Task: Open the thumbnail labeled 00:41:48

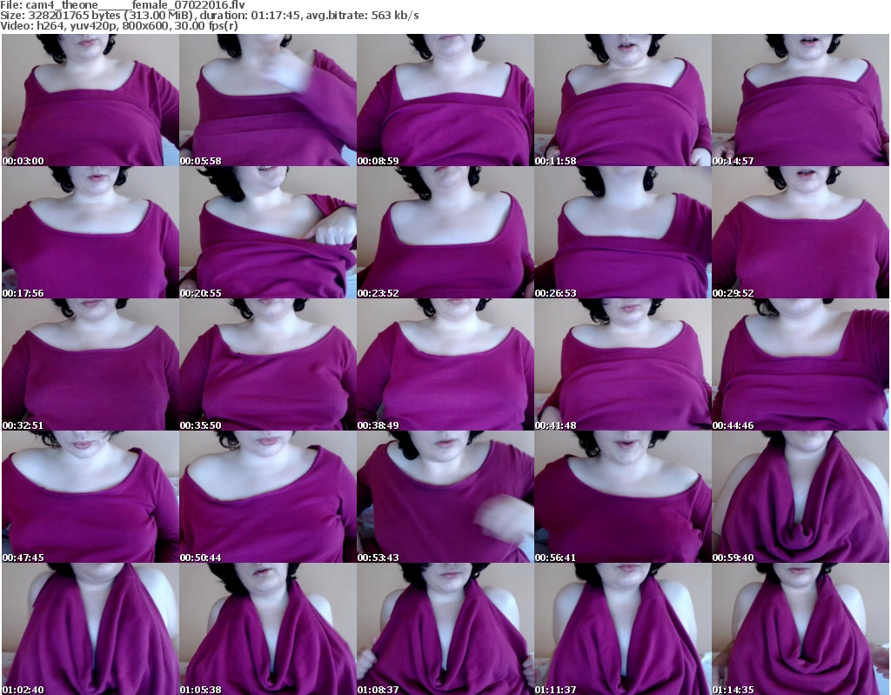Action: click(x=623, y=364)
